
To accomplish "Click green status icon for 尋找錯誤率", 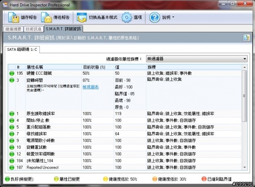I will pos(12,134).
